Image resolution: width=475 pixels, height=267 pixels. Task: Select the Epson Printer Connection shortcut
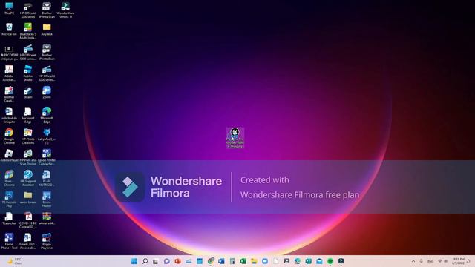pyautogui.click(x=47, y=157)
